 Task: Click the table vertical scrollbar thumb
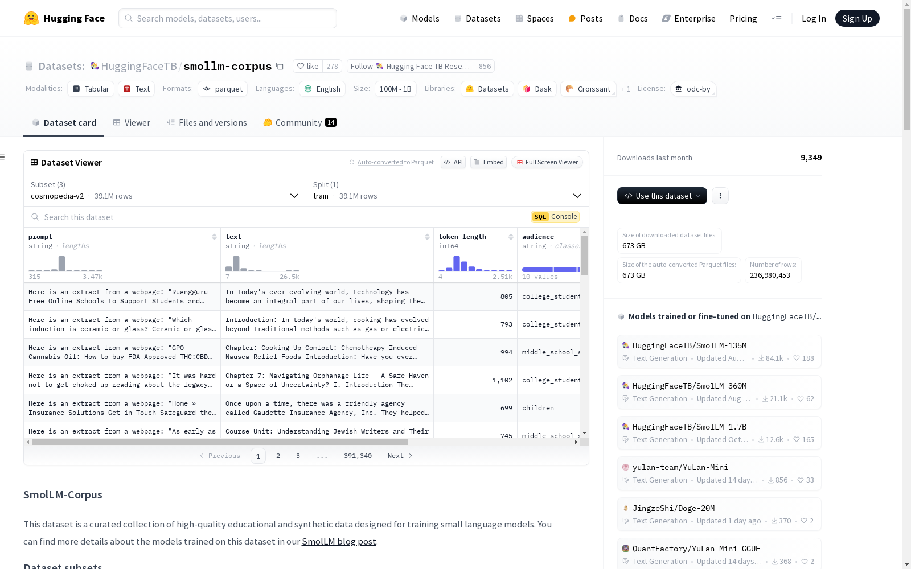pos(584,255)
